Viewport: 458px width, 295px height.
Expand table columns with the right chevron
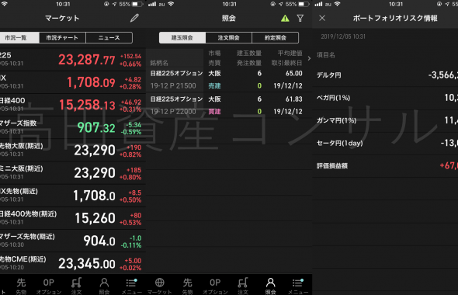[x=309, y=58]
